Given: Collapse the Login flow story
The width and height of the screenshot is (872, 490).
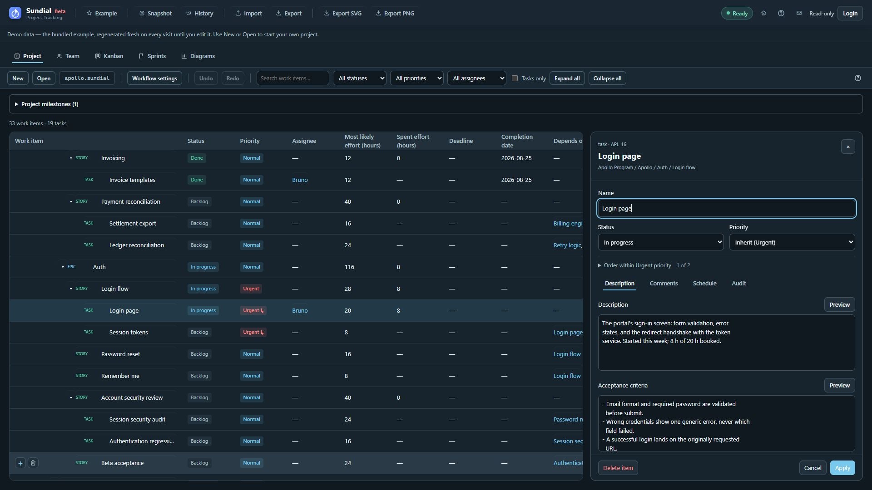Looking at the screenshot, I should (x=71, y=289).
